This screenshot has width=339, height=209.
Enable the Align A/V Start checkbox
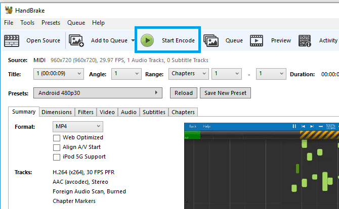tap(57, 147)
